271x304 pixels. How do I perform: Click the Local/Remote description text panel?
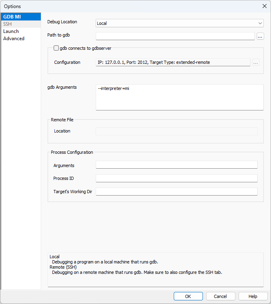155,269
